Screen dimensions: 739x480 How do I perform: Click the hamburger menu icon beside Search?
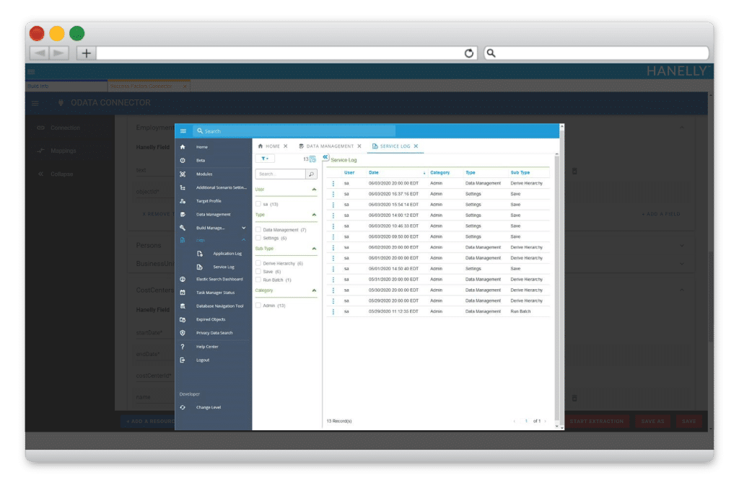pyautogui.click(x=183, y=131)
